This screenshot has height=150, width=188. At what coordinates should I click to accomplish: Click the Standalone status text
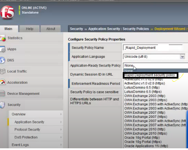30,12
